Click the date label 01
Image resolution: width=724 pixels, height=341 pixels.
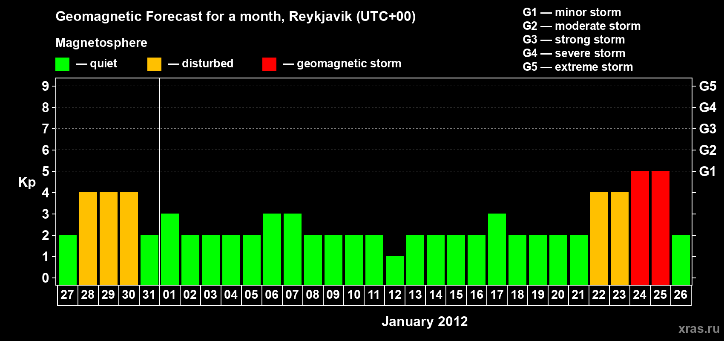170,295
